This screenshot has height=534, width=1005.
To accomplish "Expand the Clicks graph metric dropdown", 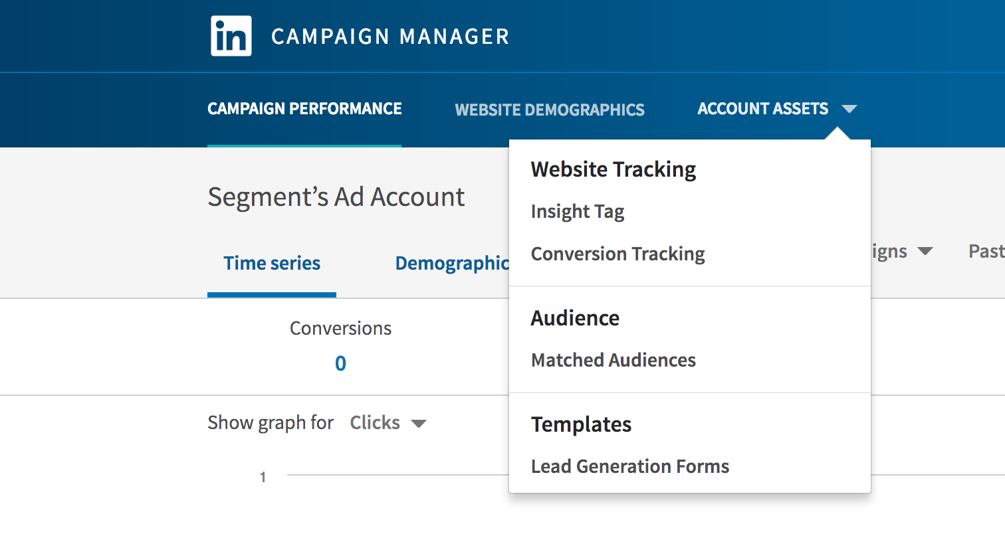I will pyautogui.click(x=388, y=423).
